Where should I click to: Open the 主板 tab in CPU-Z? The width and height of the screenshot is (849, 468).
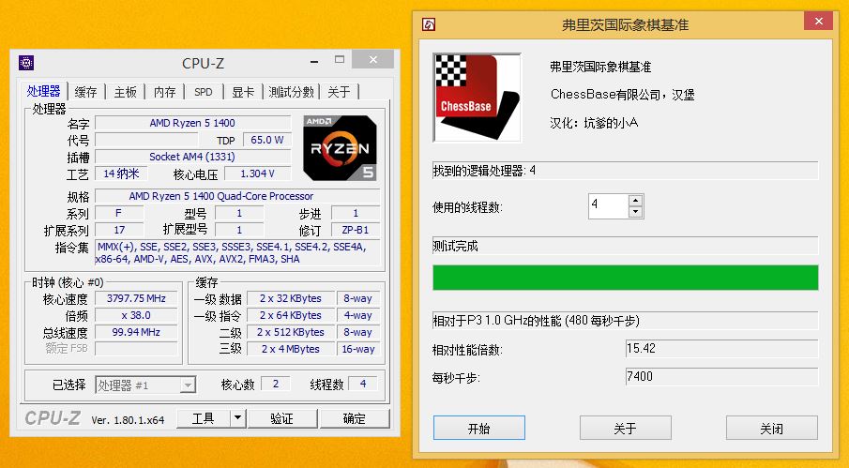pos(125,92)
